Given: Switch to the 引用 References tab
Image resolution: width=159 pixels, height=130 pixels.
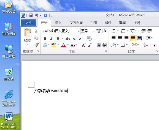Looking at the screenshot, I should (94, 23).
